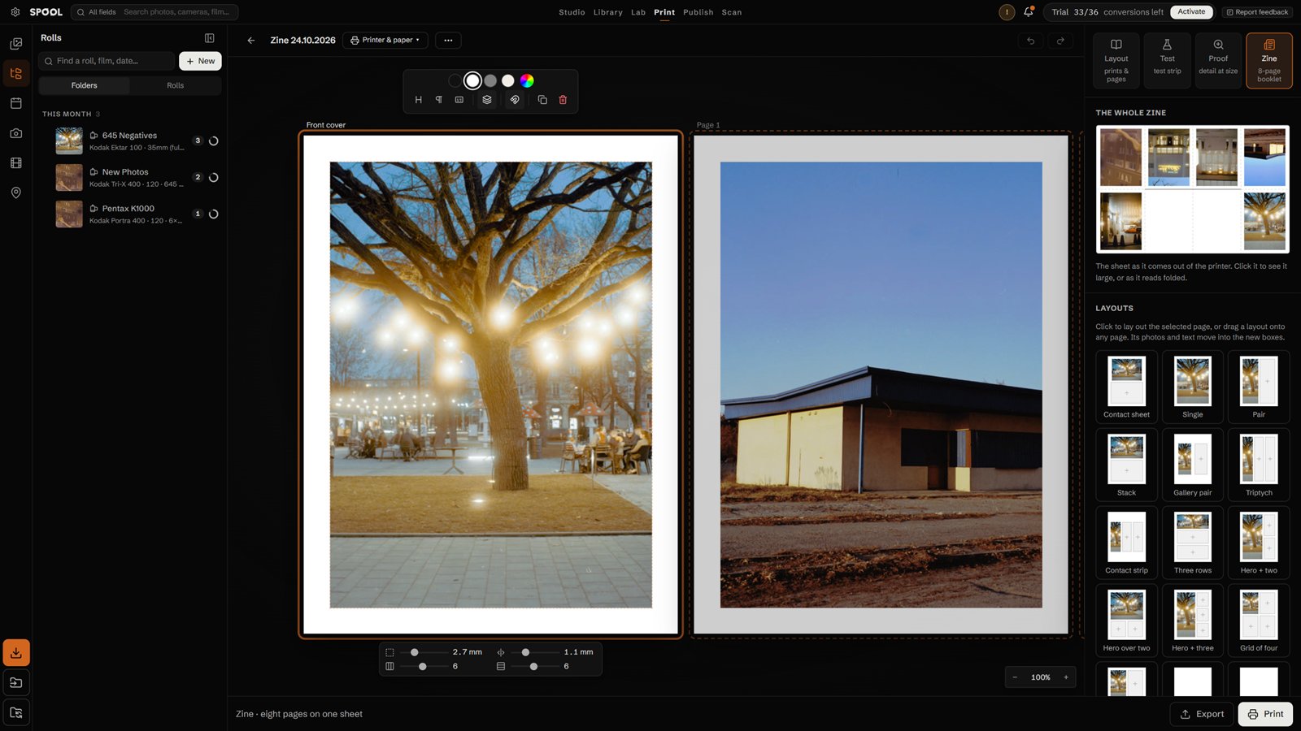The width and height of the screenshot is (1301, 731).
Task: Activate the trial license
Action: coord(1191,12)
